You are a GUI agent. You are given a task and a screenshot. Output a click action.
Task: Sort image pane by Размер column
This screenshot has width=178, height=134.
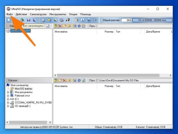[x=106, y=32]
